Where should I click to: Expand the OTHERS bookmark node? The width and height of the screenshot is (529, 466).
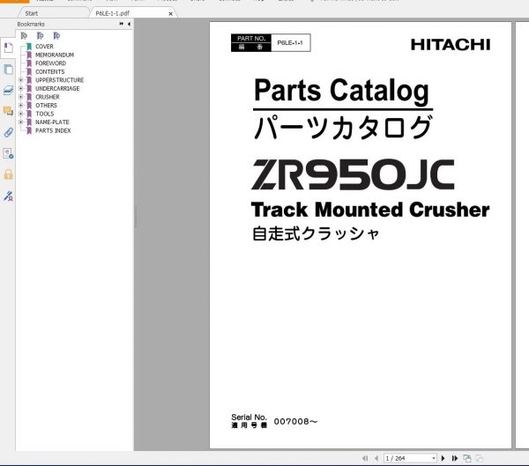(21, 105)
